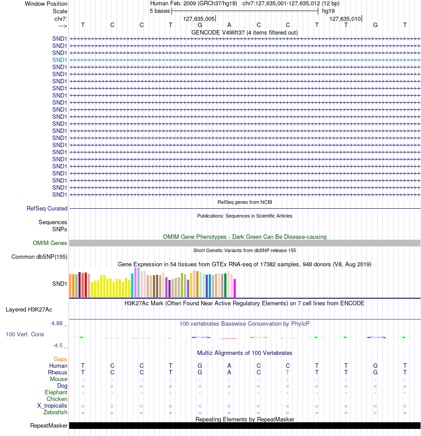Click 'Repeating Elements by RepeatMasker' title

click(x=245, y=419)
